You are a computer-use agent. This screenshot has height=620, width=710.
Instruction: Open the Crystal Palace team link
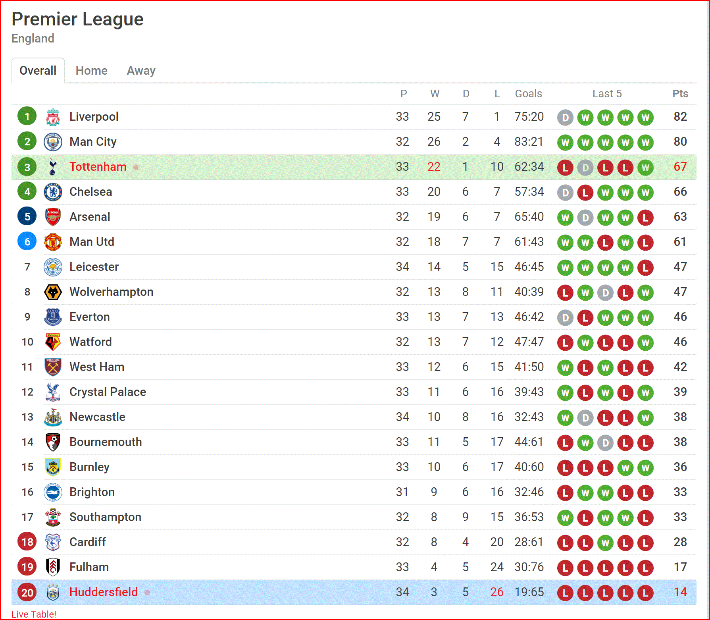[x=108, y=392]
